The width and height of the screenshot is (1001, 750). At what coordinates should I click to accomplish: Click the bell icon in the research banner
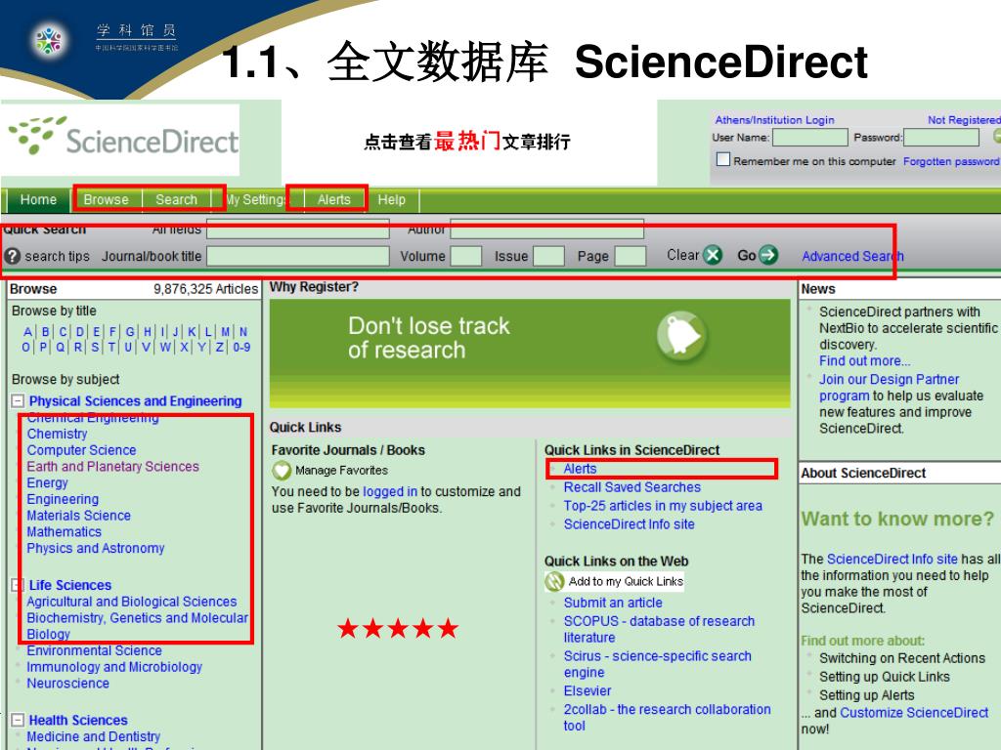[x=681, y=334]
